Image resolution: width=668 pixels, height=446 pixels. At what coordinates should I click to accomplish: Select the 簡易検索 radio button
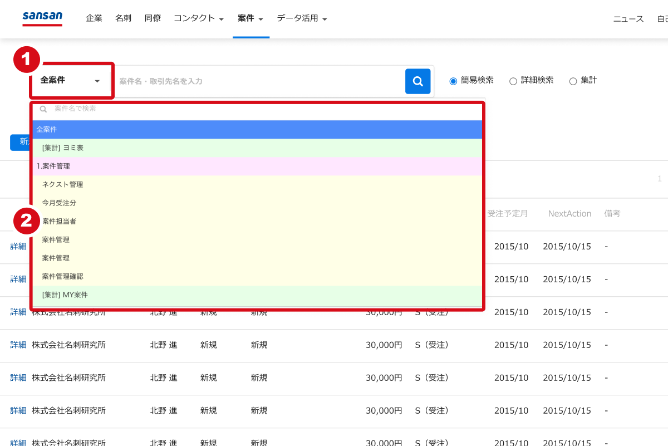453,81
